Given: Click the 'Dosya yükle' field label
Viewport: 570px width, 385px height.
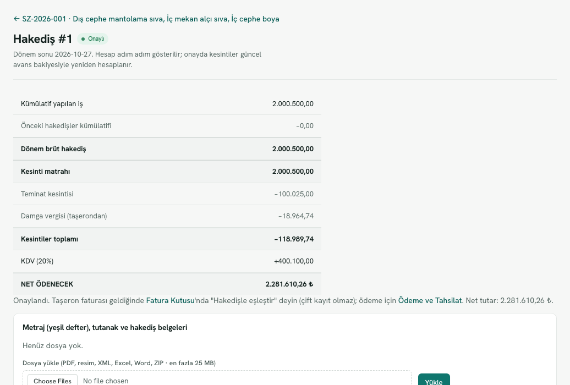Looking at the screenshot, I should click(119, 363).
